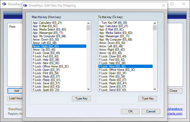190x122 pixels.
Task: Choose Arrow: Up in To key list
Action: click(126, 53)
